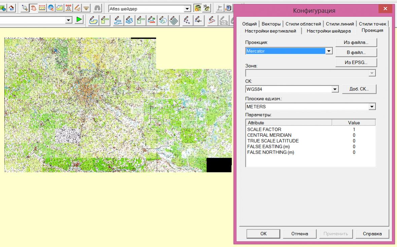Click the binoculars search icon

point(97,8)
